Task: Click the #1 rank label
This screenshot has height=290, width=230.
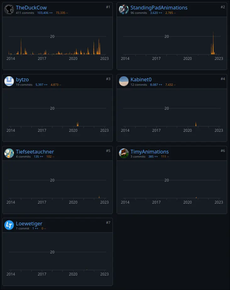Action: point(108,7)
